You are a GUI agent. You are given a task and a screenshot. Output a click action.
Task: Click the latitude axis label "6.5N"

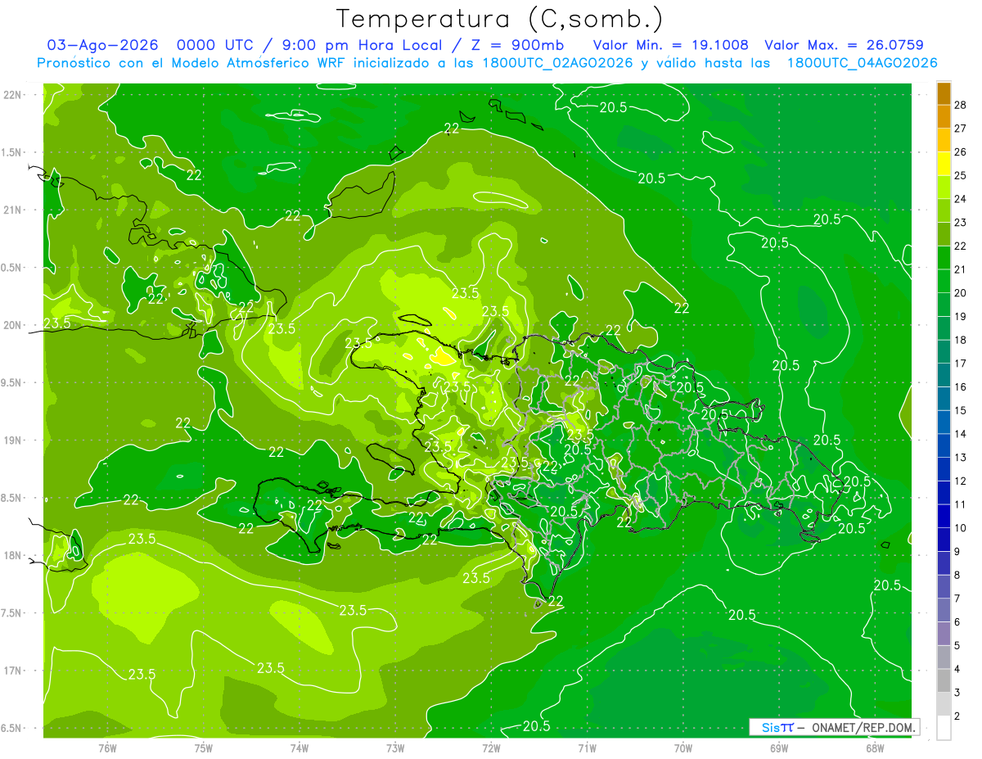(x=12, y=728)
